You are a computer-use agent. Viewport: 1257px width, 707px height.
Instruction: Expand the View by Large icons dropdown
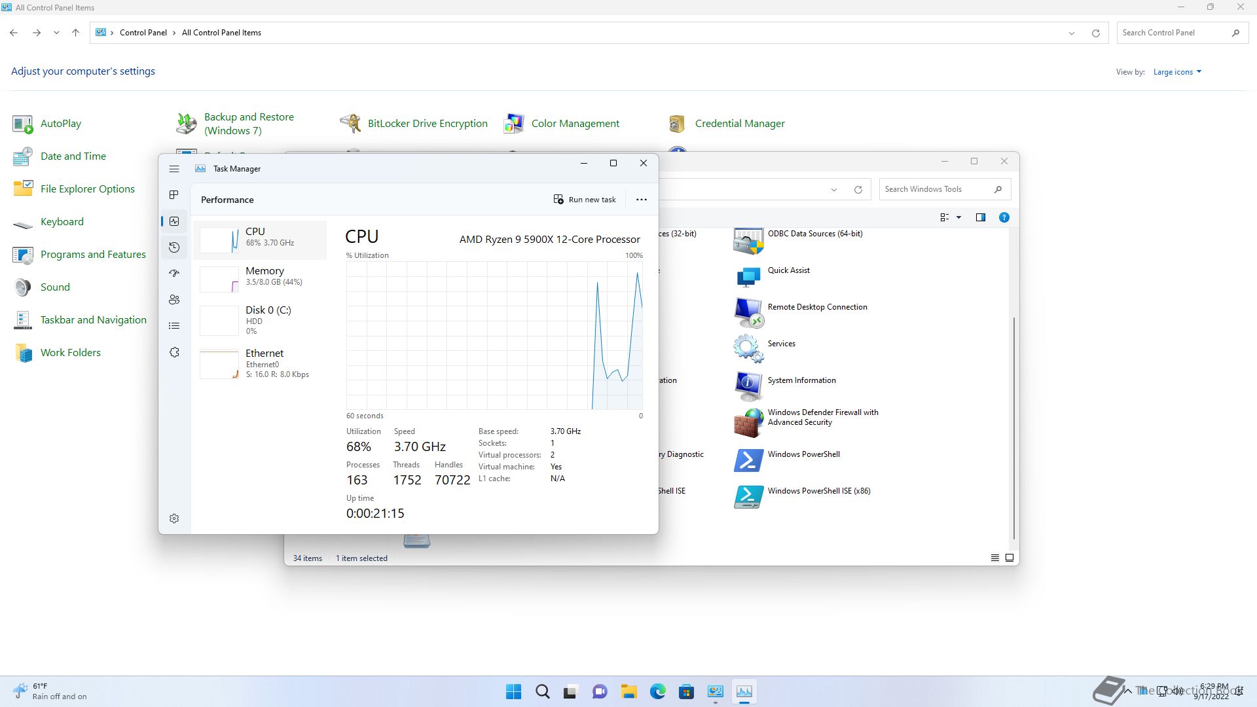[x=1177, y=72]
